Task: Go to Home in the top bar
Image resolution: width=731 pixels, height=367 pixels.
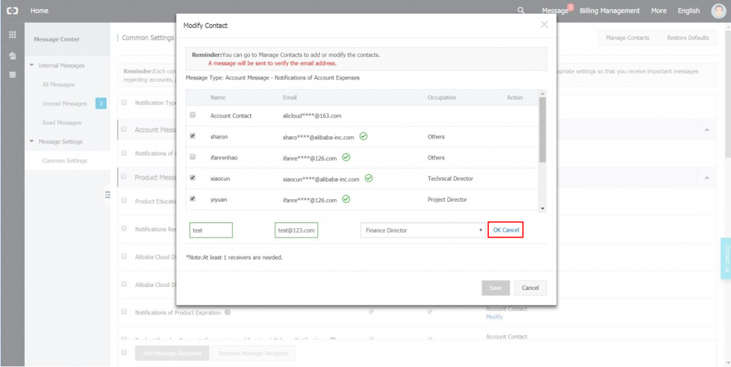Action: tap(39, 11)
